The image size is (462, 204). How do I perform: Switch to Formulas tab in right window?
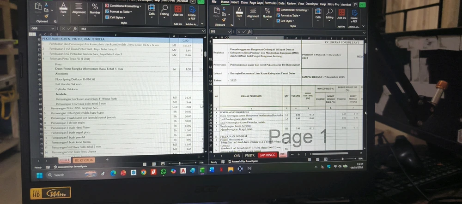click(268, 3)
